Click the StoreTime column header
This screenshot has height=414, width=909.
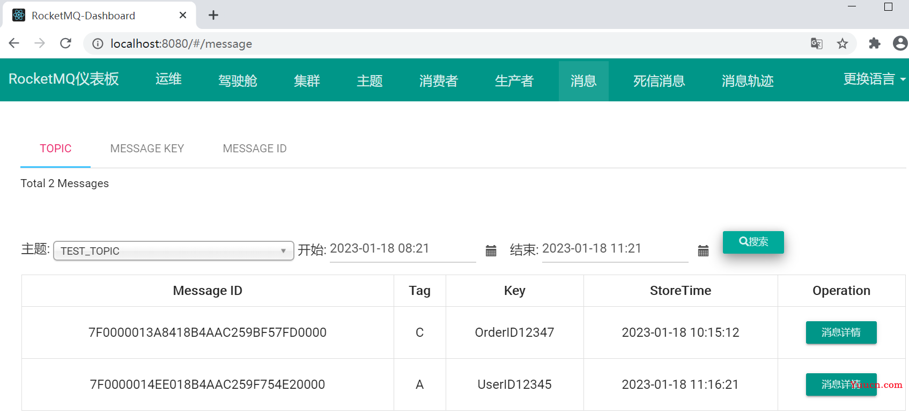click(681, 291)
